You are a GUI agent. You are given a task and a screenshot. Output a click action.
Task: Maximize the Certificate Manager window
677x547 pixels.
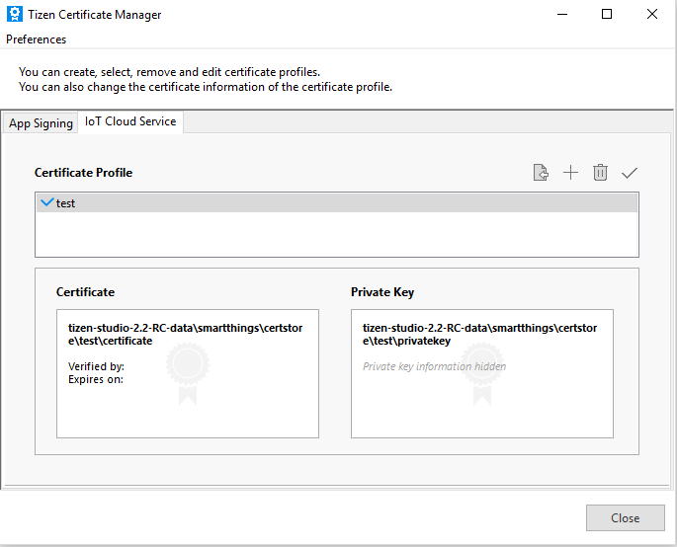607,15
